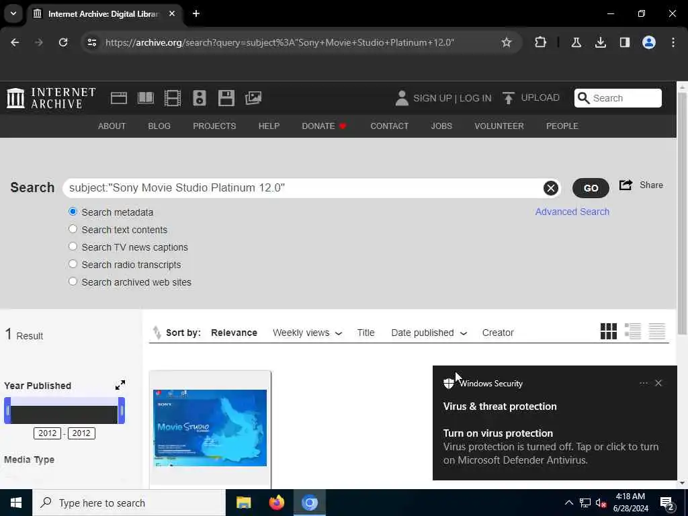Click the Share icon next to GO
The height and width of the screenshot is (516, 688).
click(626, 185)
